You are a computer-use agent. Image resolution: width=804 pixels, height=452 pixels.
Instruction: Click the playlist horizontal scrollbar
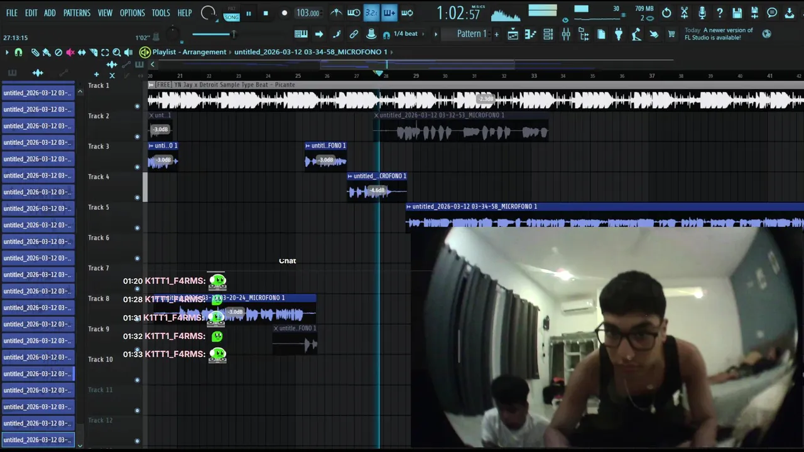pyautogui.click(x=417, y=64)
